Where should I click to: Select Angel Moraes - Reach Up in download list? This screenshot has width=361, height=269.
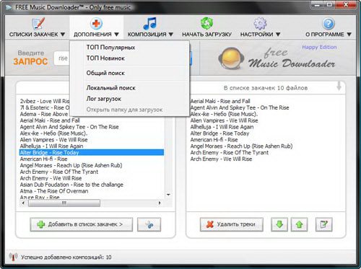tap(241, 146)
